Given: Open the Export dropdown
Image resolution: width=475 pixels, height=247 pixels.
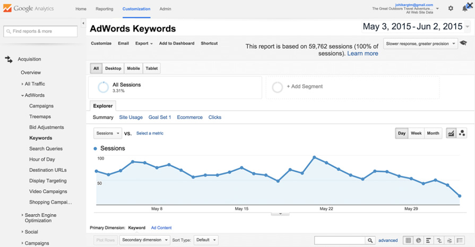Looking at the screenshot, I should pyautogui.click(x=144, y=43).
